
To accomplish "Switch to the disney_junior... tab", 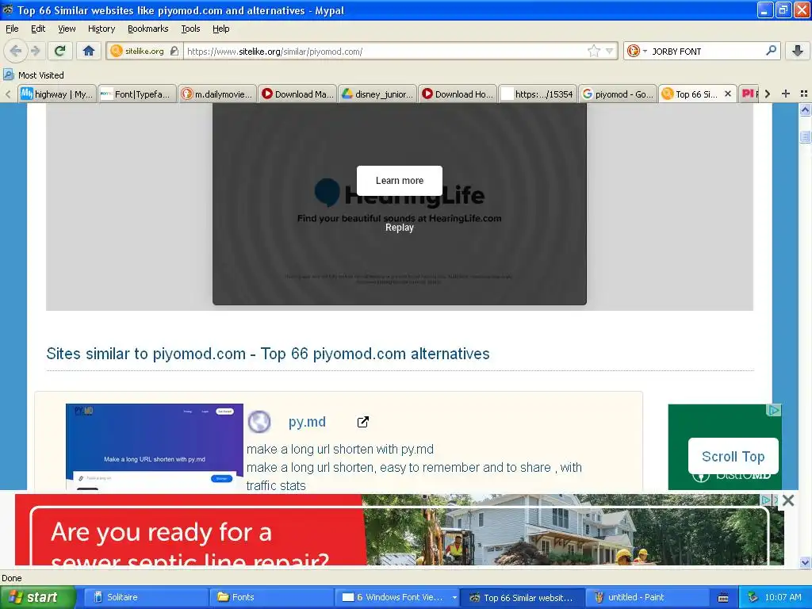I will coord(377,94).
